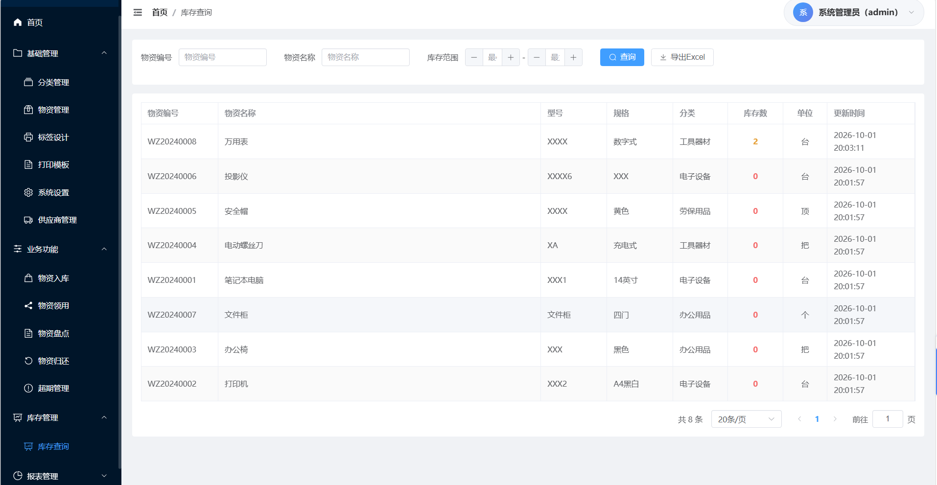This screenshot has height=485, width=937.
Task: Click the home icon beside 首页 in sidebar
Action: 18,22
